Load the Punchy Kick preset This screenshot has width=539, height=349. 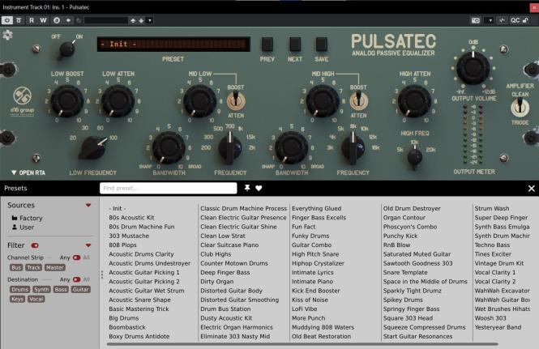pyautogui.click(x=400, y=236)
